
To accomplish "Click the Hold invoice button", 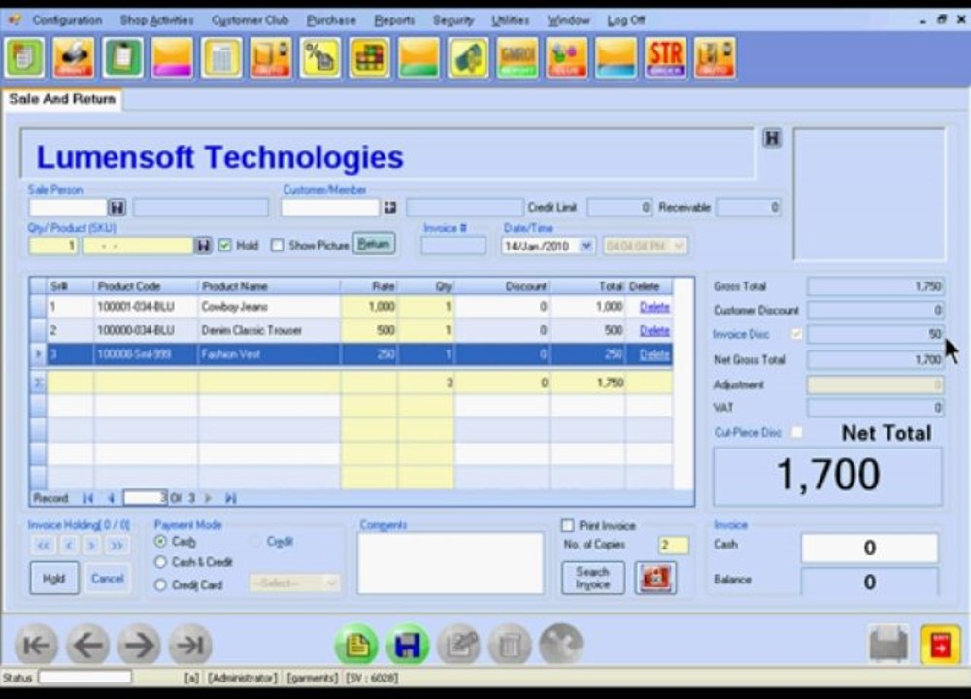I will click(53, 579).
